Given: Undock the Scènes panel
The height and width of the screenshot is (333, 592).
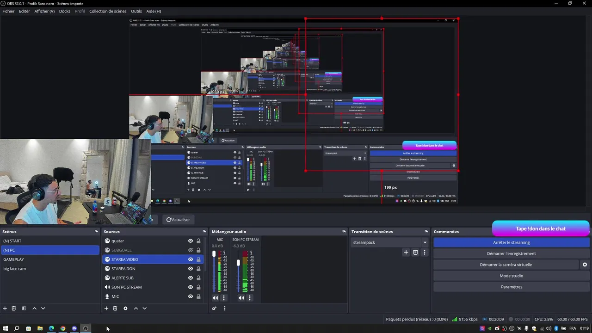Looking at the screenshot, I should (x=96, y=232).
